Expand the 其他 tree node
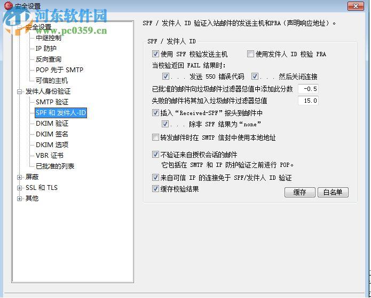371x298 pixels. [x=19, y=198]
